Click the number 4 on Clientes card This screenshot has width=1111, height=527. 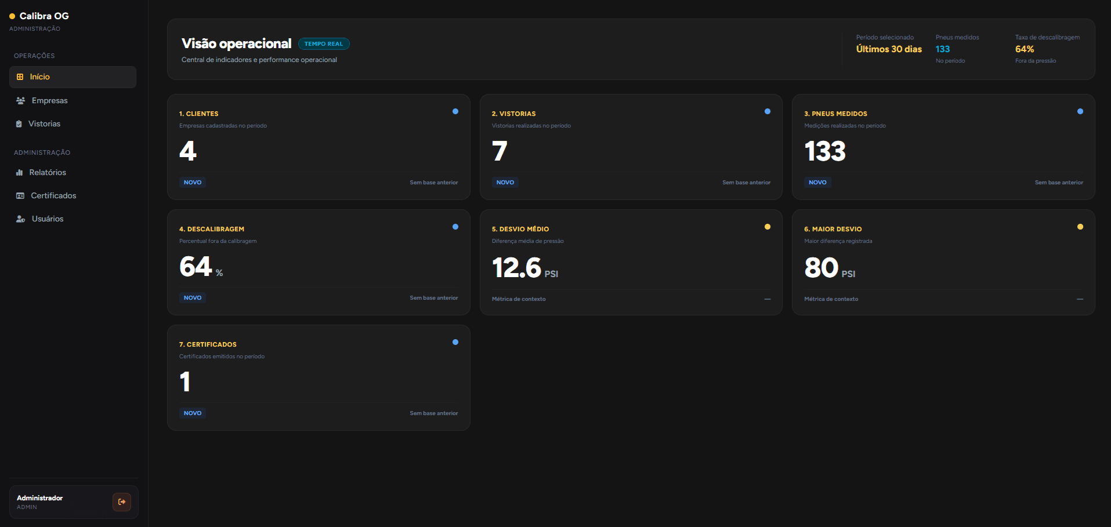188,151
